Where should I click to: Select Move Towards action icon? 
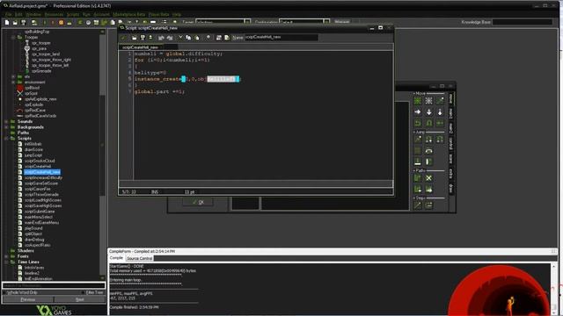pyautogui.click(x=440, y=101)
